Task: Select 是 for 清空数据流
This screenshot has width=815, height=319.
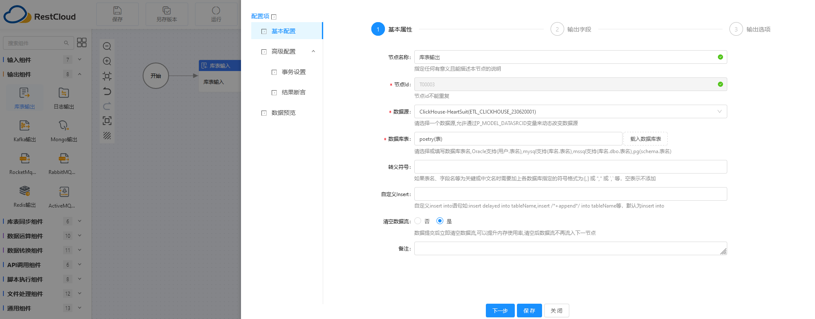Action: (x=440, y=221)
